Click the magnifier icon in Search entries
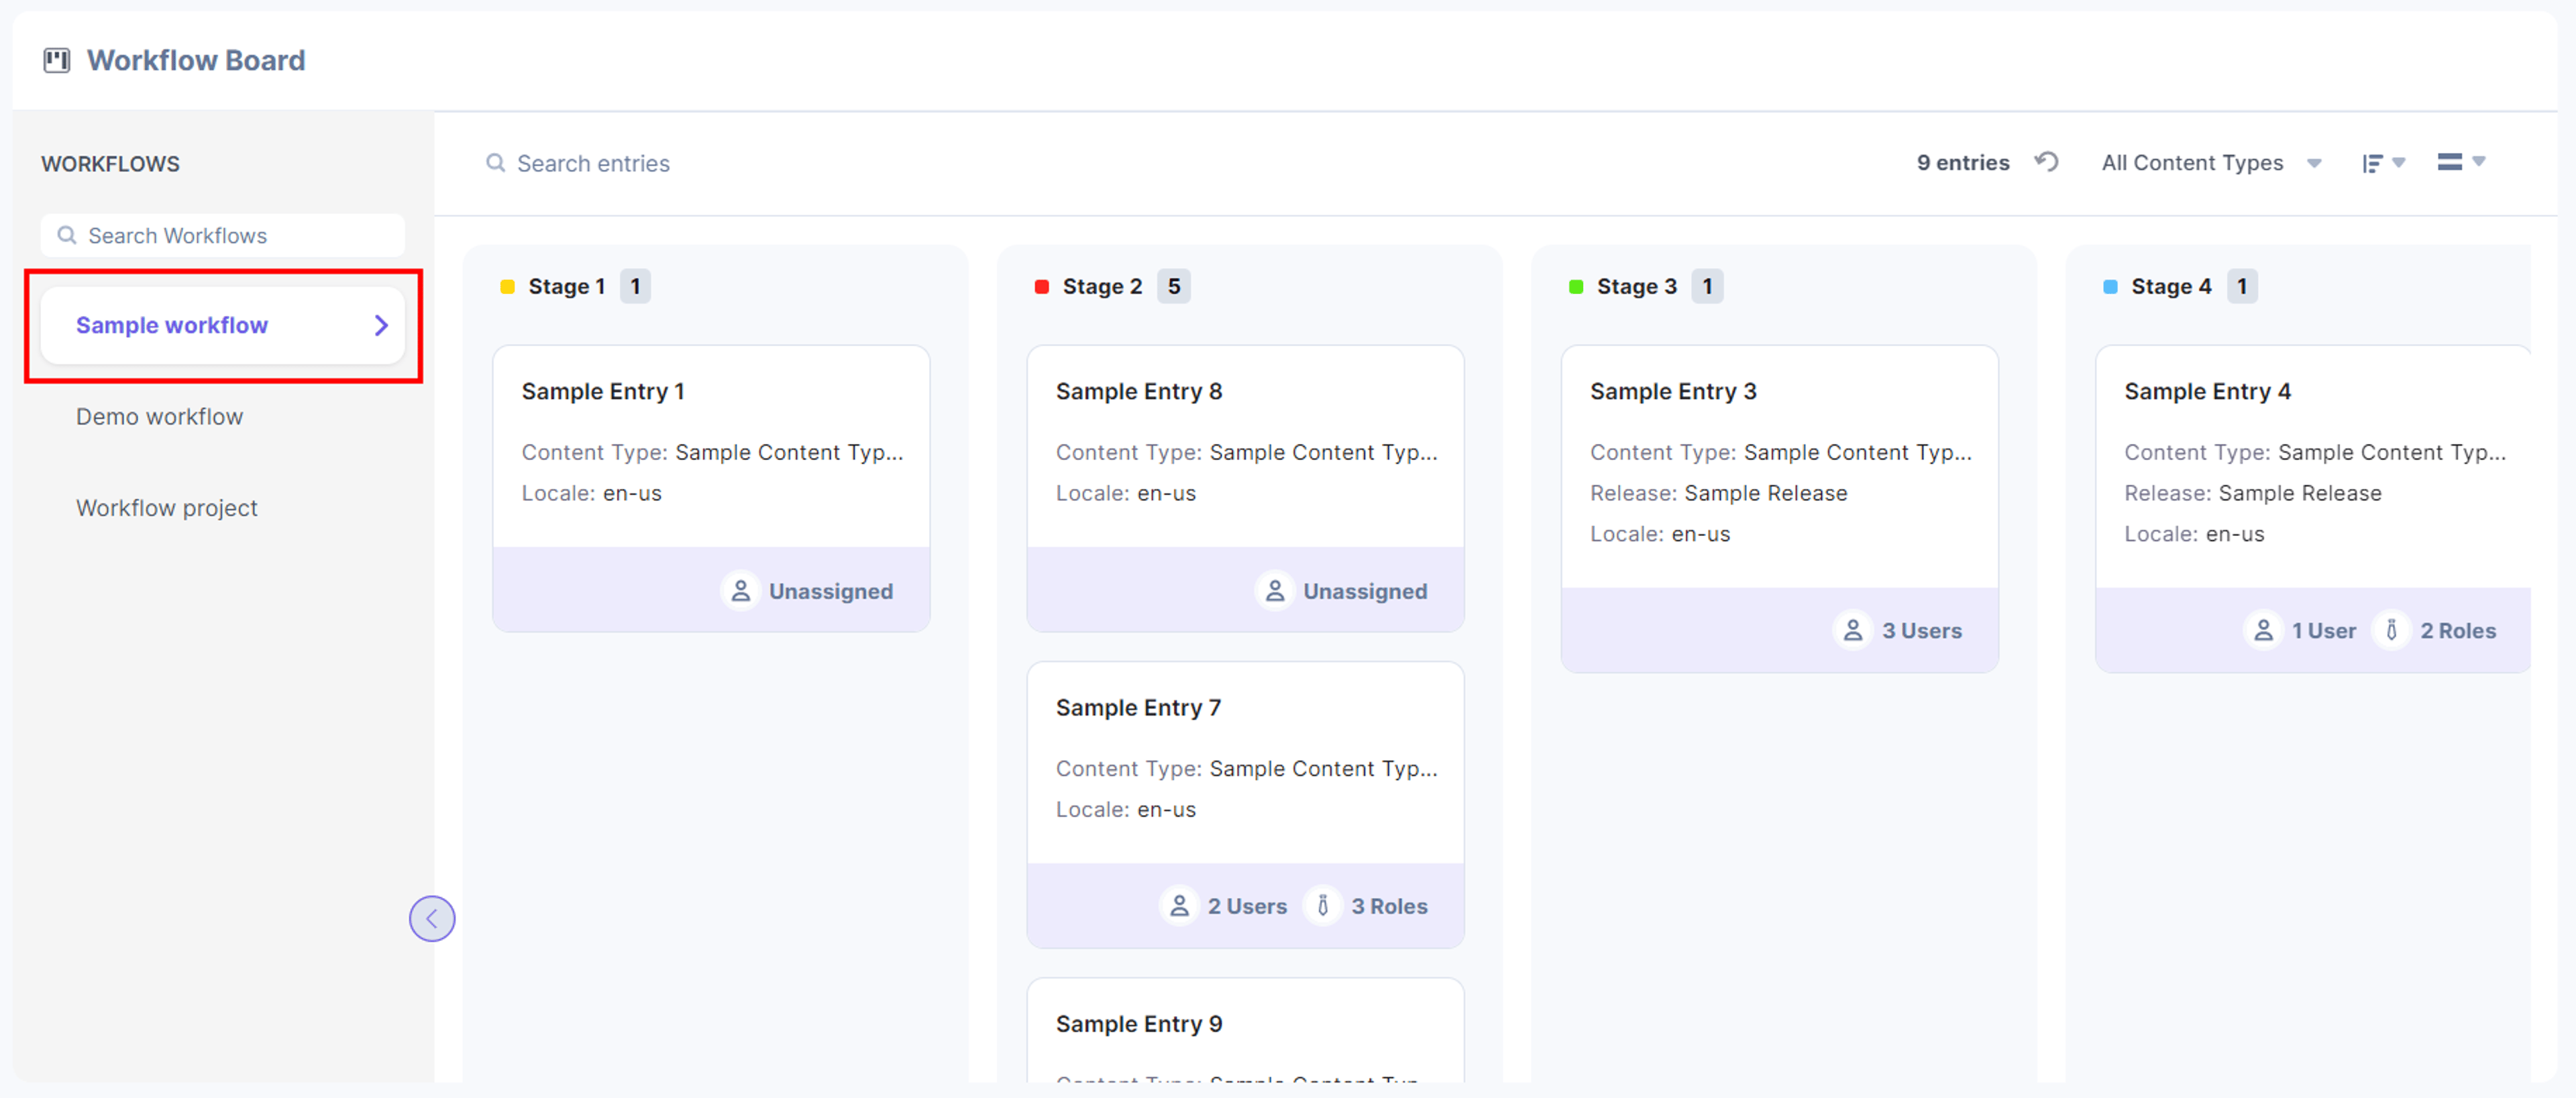Image resolution: width=2576 pixels, height=1098 pixels. coord(495,162)
